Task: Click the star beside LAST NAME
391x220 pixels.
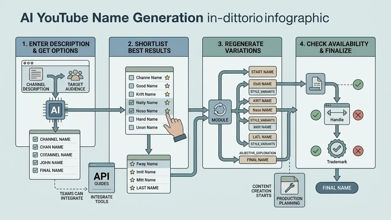Action: tap(132, 188)
